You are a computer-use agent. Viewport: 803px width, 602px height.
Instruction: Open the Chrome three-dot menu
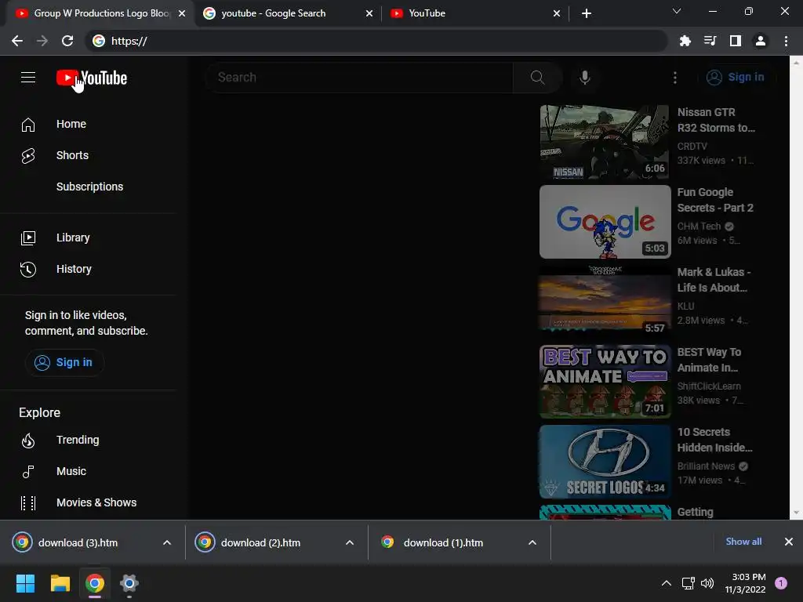pos(786,41)
